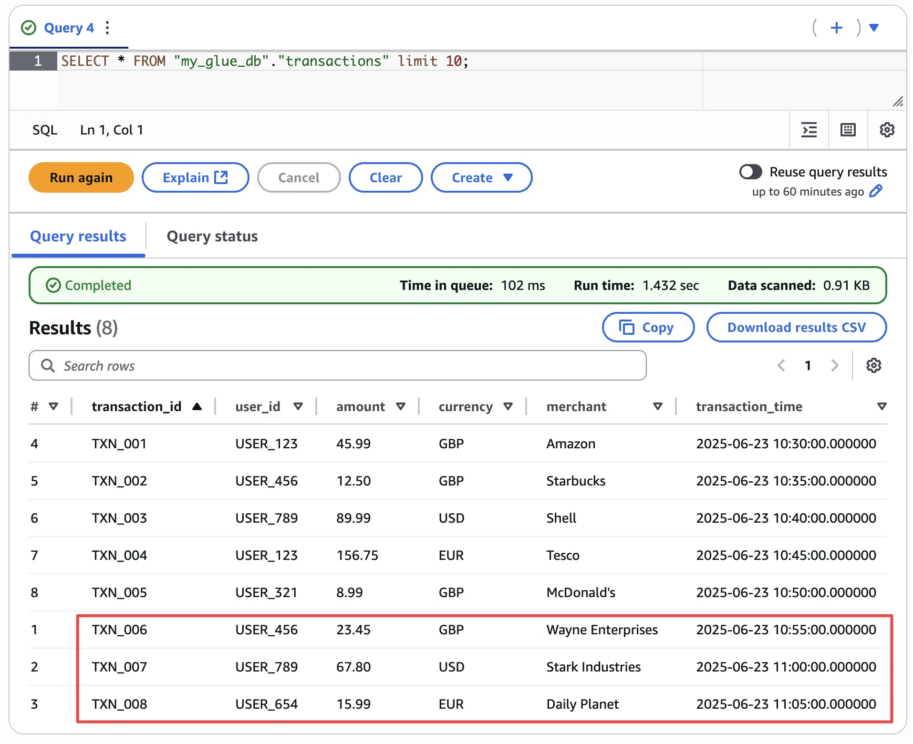
Task: Toggle Reuse query results switch
Action: pos(750,172)
